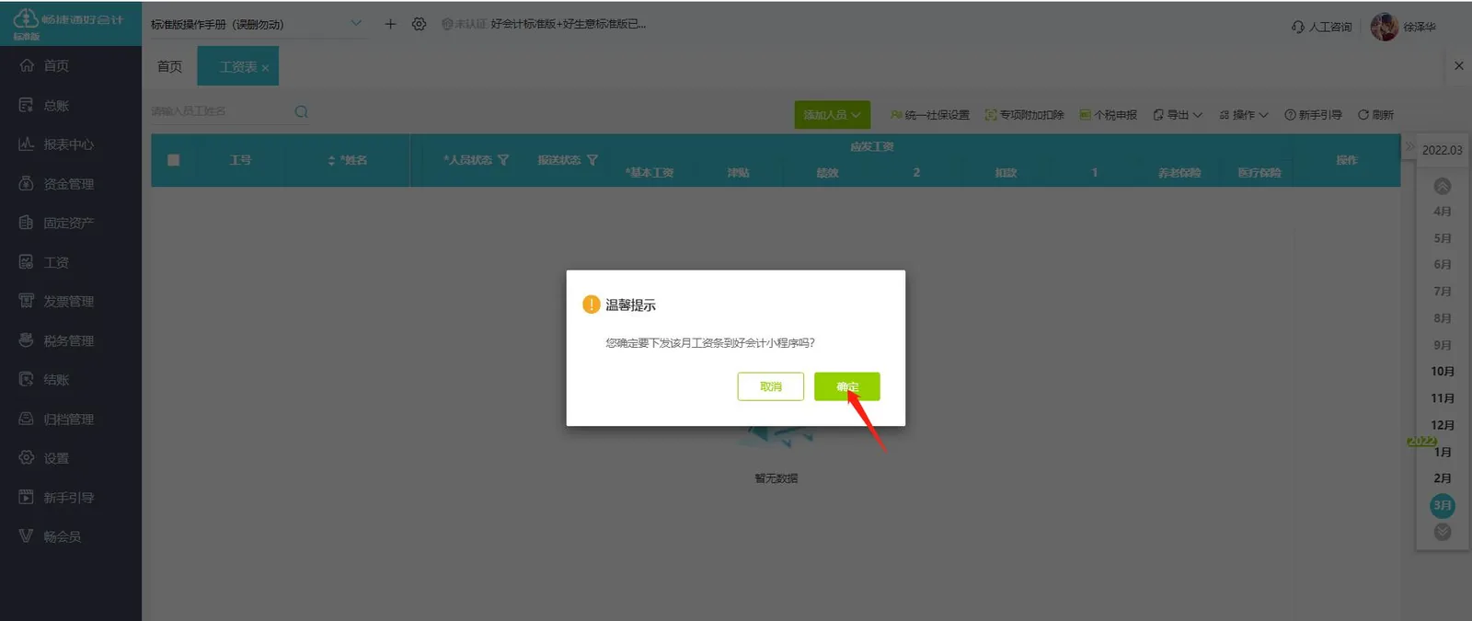Close the 工资表 tab
The image size is (1472, 621).
click(265, 68)
